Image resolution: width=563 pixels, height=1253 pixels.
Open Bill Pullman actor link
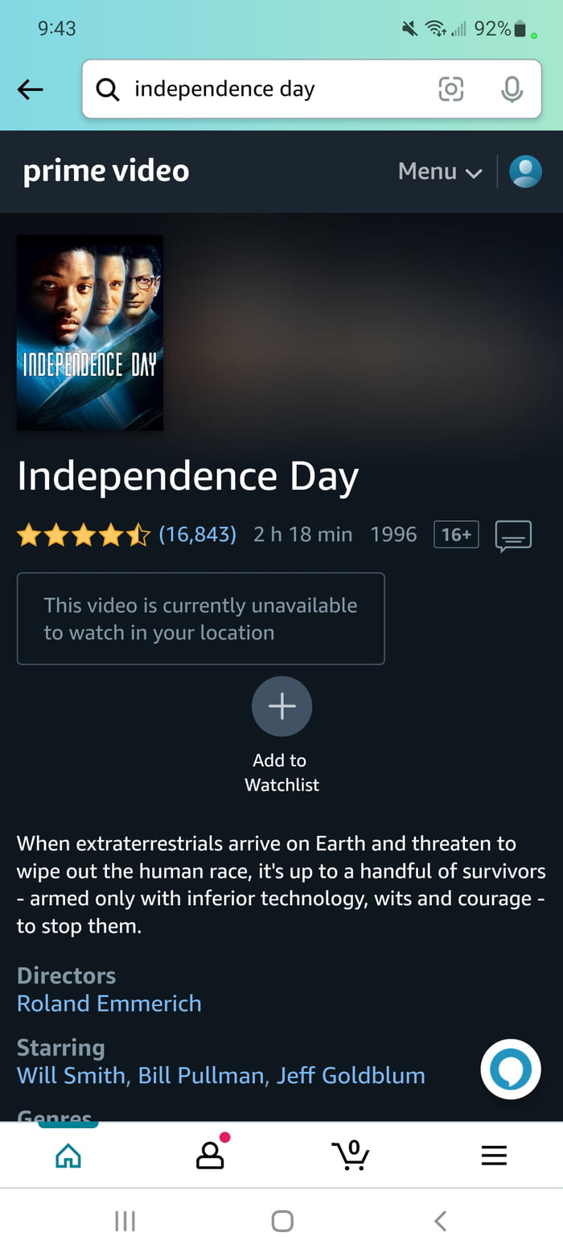pos(201,1075)
